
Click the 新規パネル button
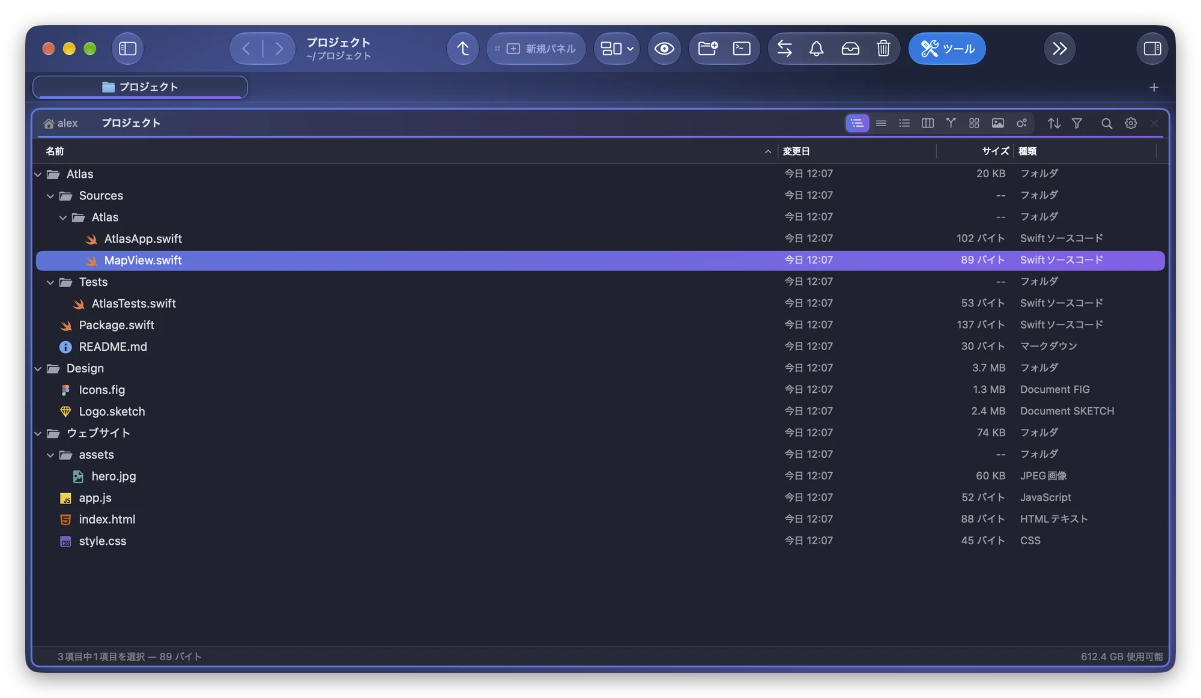click(536, 49)
